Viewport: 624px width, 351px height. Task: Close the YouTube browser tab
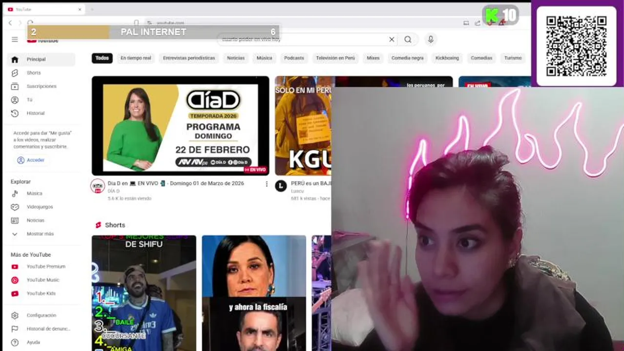click(80, 9)
